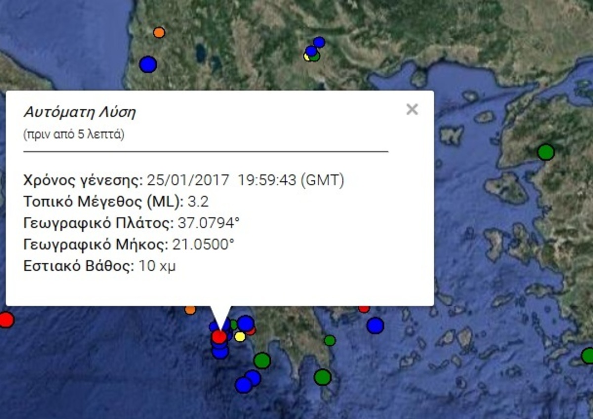Screen dimensions: 593x419
Task: Click the yellow marker west of the Peloponnese
Action: coord(240,337)
